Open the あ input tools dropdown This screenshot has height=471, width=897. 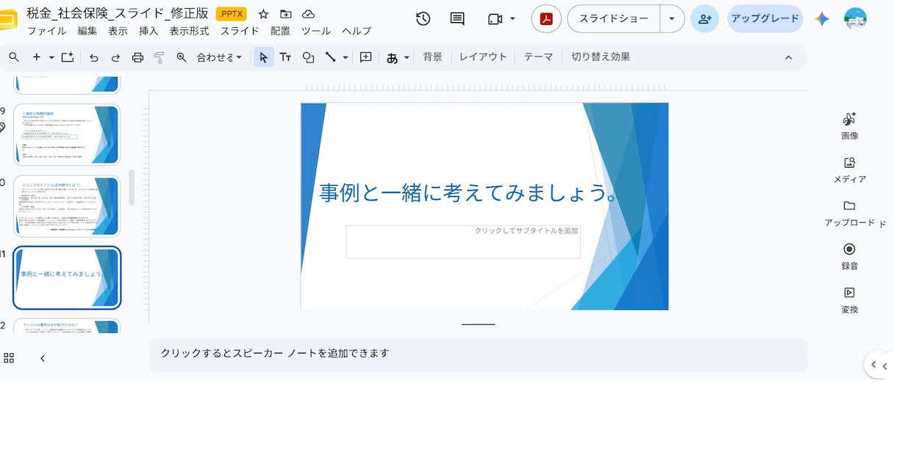(398, 57)
